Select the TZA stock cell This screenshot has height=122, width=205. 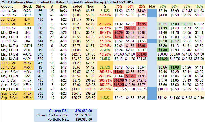tap(26, 76)
